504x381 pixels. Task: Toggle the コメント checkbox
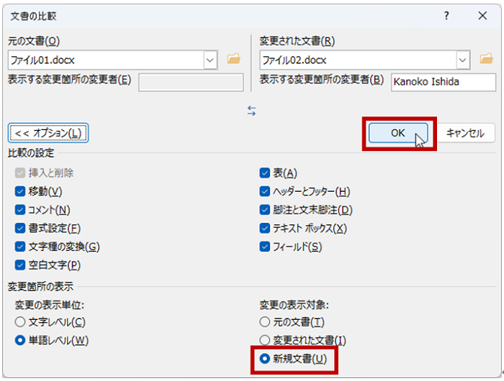[19, 210]
